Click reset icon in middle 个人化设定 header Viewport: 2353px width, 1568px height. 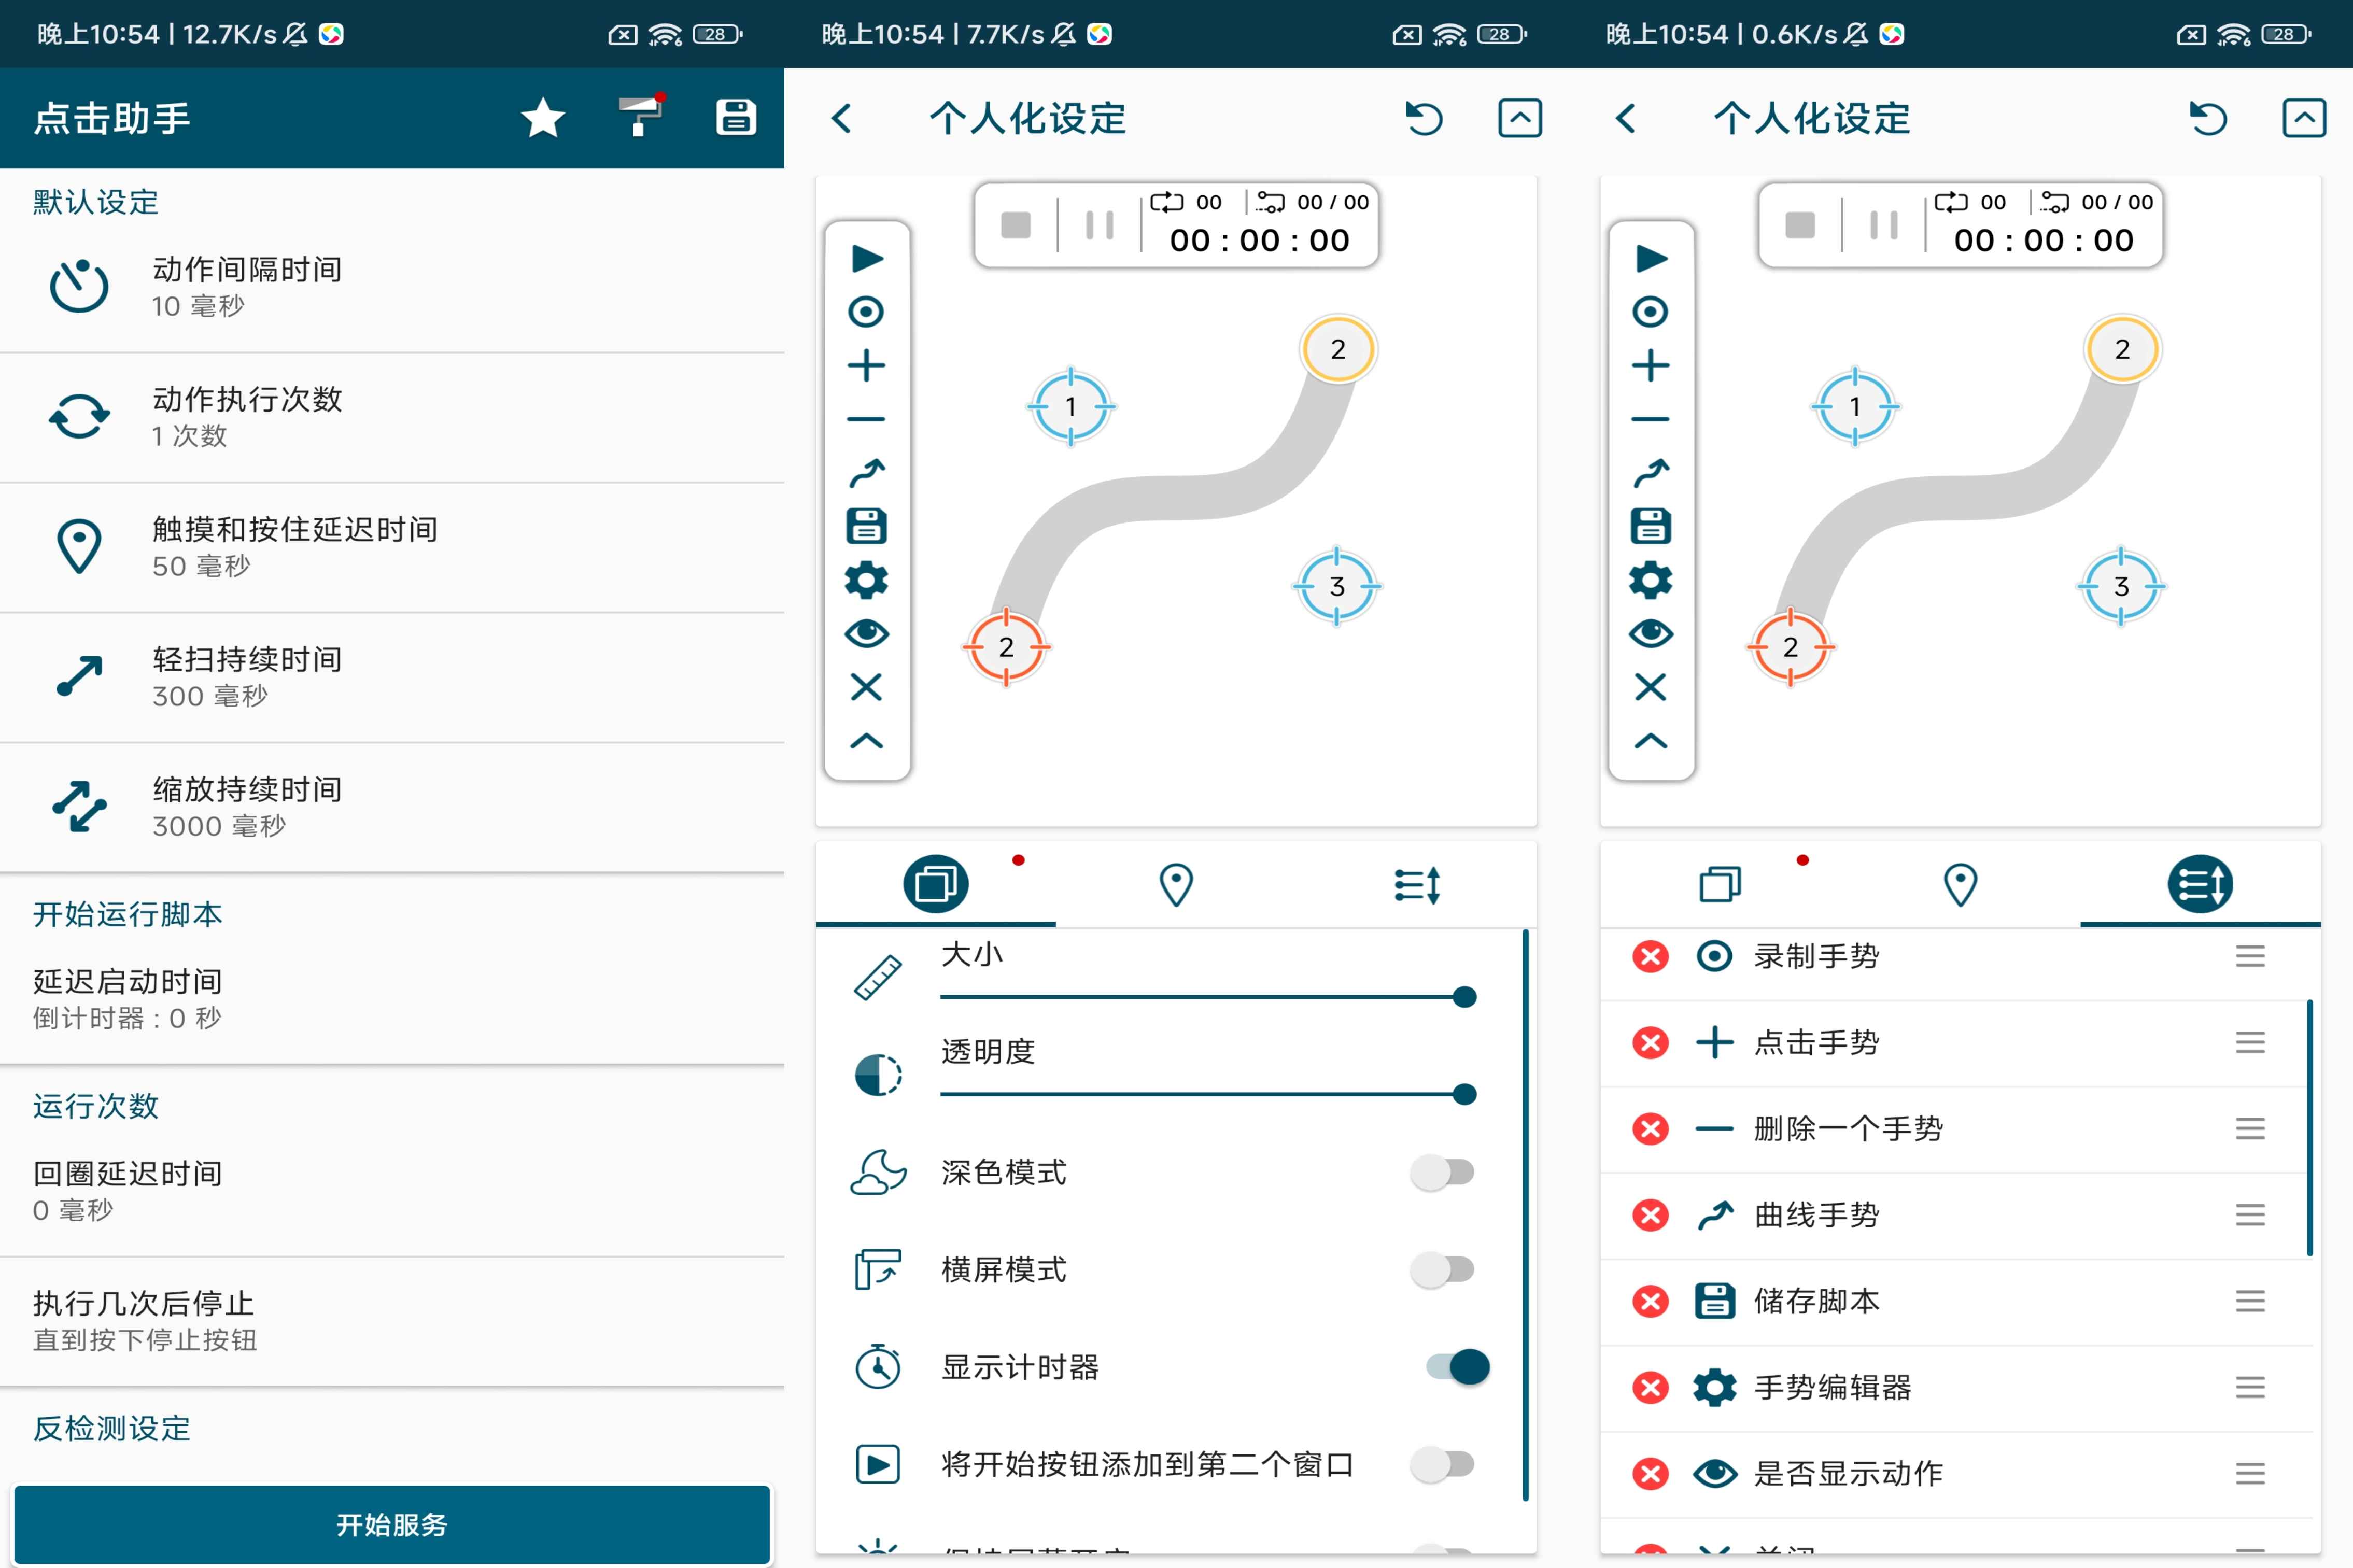(1424, 118)
